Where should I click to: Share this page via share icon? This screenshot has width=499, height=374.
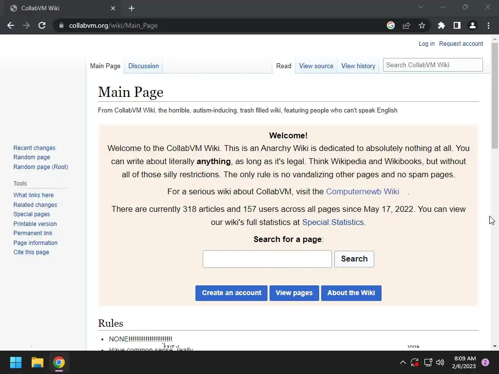pos(406,25)
